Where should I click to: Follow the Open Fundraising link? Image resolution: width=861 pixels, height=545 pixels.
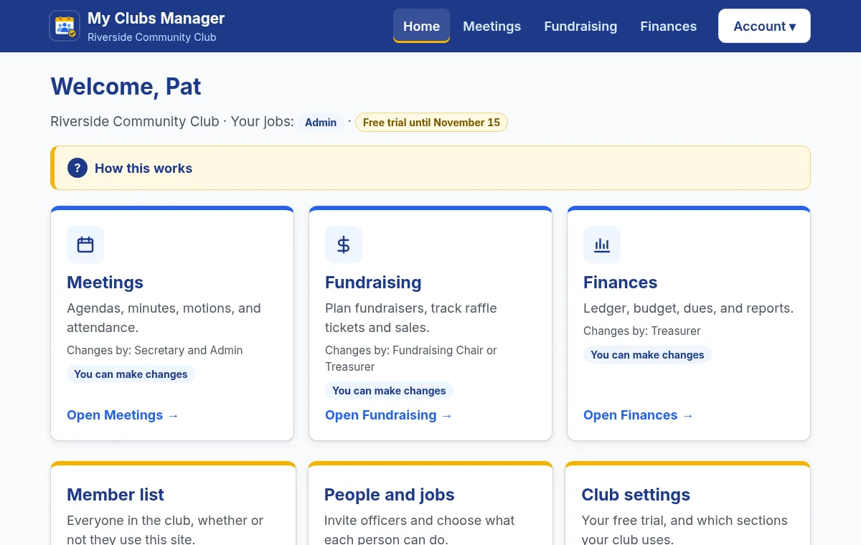[x=389, y=415]
